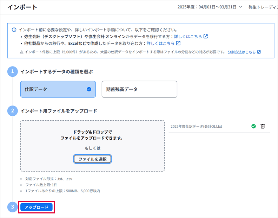Click the 2025年度仕訳データ(会計OL).txt file name

pos(196,127)
